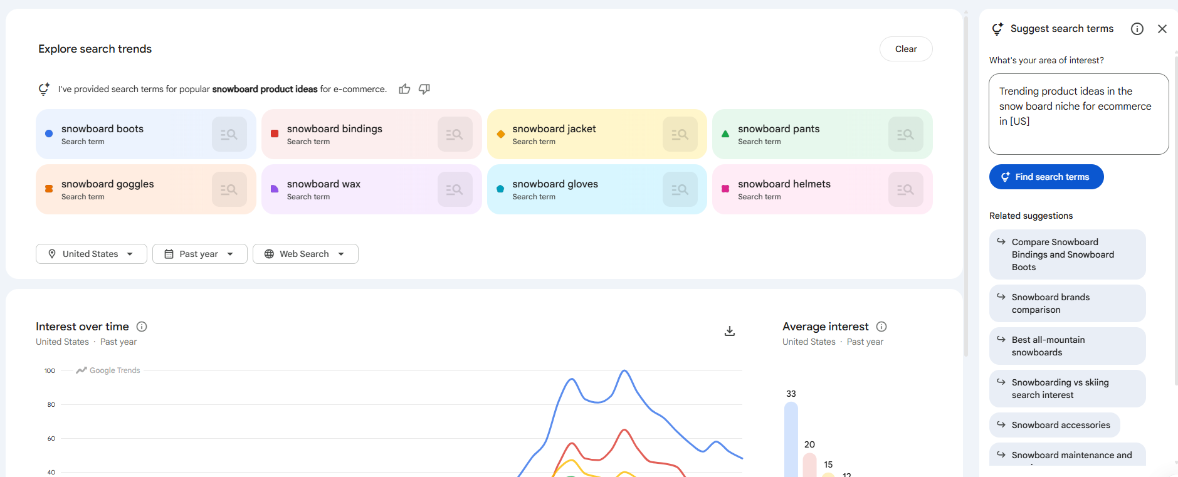1178x477 pixels.
Task: Click the average interest bar labeled 33
Action: point(791,439)
